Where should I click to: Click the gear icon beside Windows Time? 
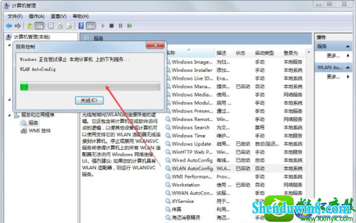coord(168,136)
